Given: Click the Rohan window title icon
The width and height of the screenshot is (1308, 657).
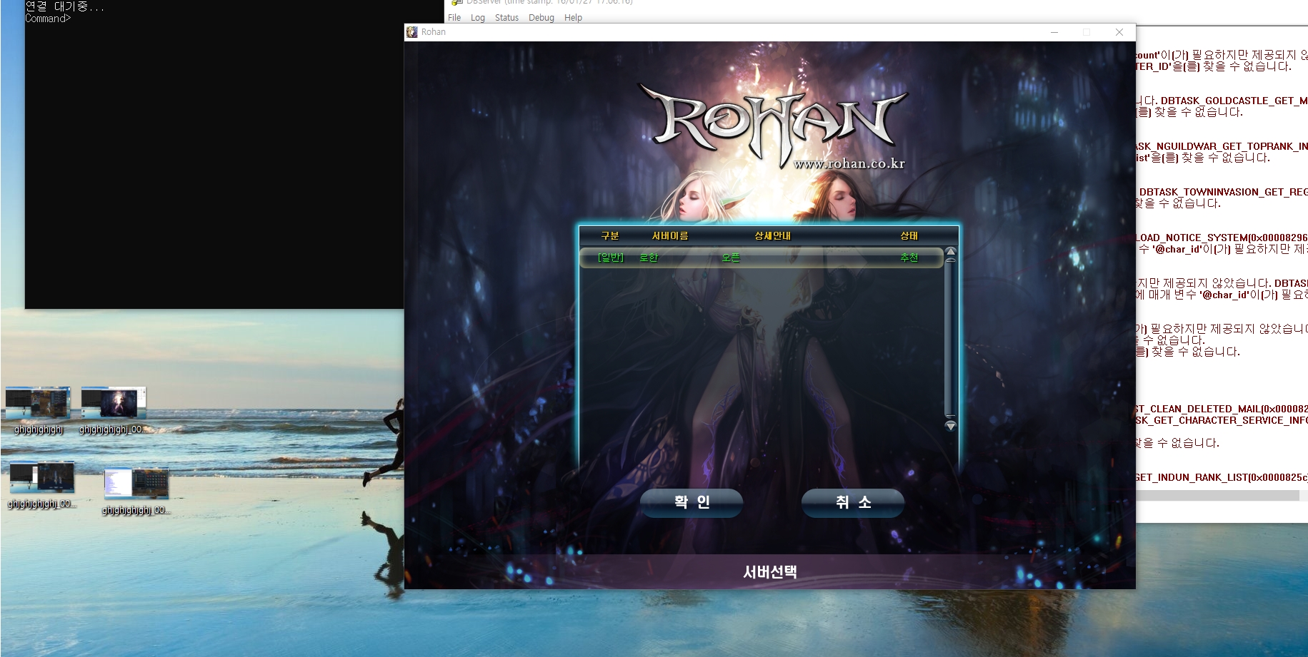Looking at the screenshot, I should click(411, 32).
